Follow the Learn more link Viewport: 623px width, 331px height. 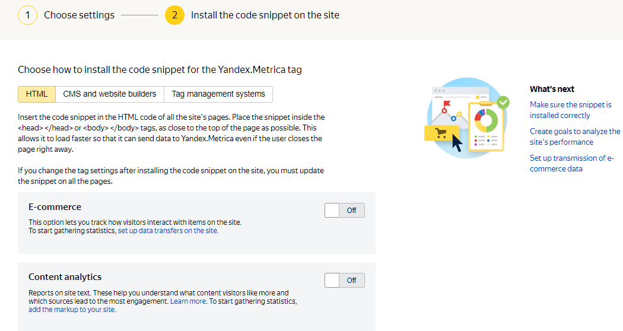188,301
